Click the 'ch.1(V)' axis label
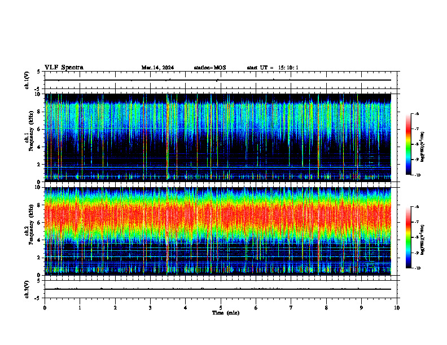The image size is (447, 345). (x=27, y=80)
